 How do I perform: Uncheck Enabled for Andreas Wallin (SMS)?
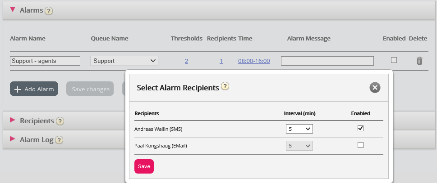point(360,129)
